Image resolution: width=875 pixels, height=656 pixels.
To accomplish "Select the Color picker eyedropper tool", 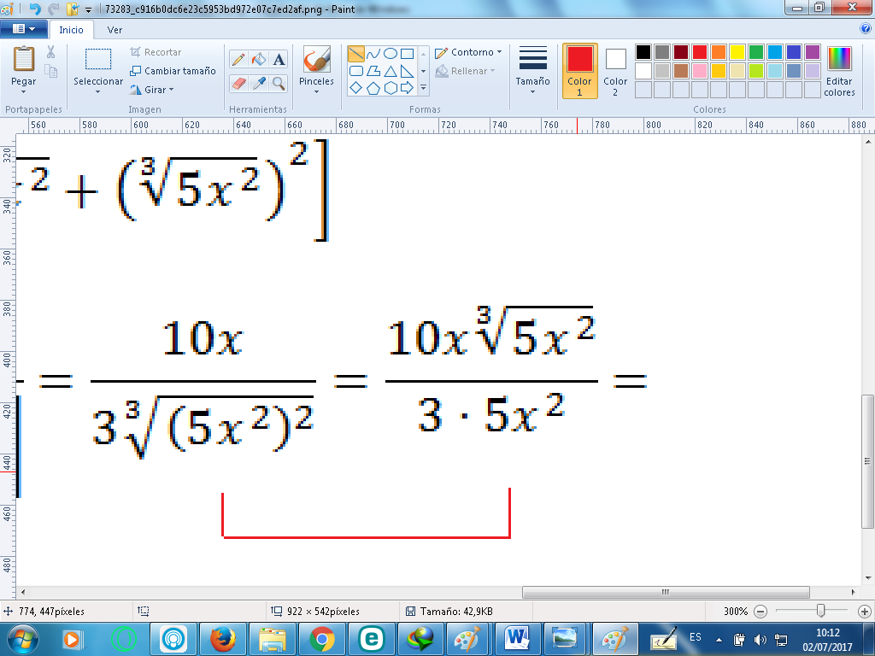I will coord(259,83).
